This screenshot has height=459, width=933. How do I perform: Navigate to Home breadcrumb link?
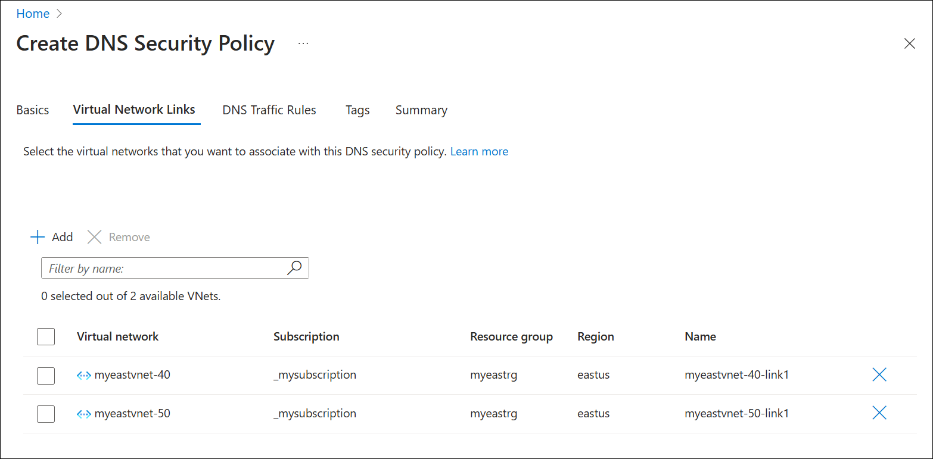33,14
